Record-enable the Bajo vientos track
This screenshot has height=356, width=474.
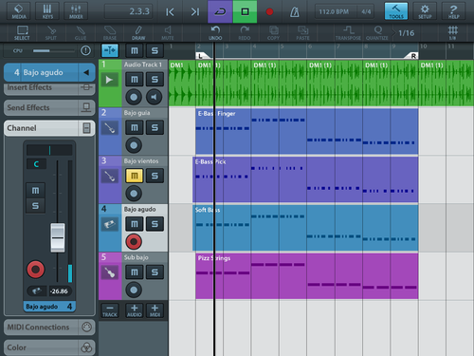click(x=134, y=194)
